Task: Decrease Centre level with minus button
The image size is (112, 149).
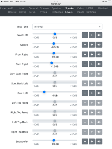Action: coord(85,45)
